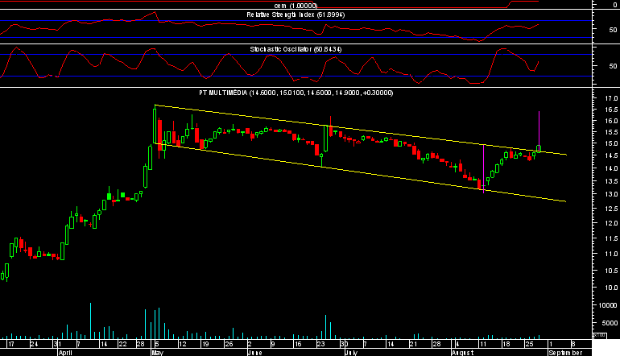This screenshot has height=356, width=620.
Task: Click the date label 21 in July
Action: 413,344
